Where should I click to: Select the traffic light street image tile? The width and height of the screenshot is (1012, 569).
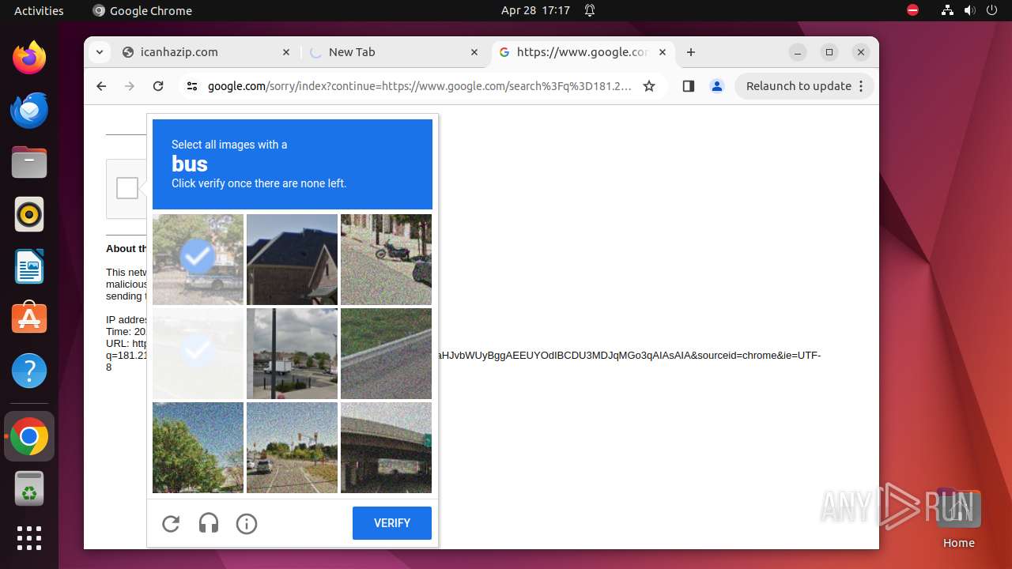tap(292, 447)
